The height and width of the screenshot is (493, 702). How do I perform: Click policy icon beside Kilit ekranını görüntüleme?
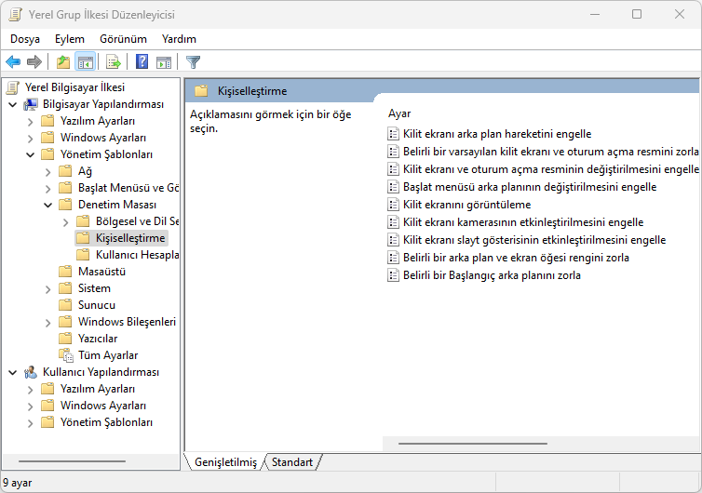pos(393,205)
